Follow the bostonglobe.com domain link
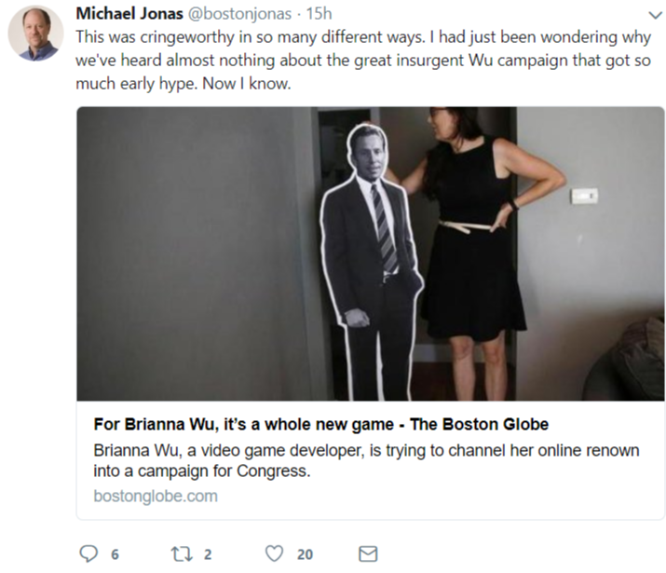The width and height of the screenshot is (666, 573). click(x=156, y=496)
